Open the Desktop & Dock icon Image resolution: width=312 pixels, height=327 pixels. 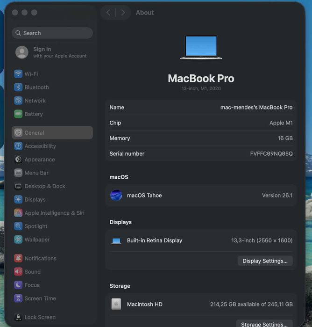coord(18,186)
